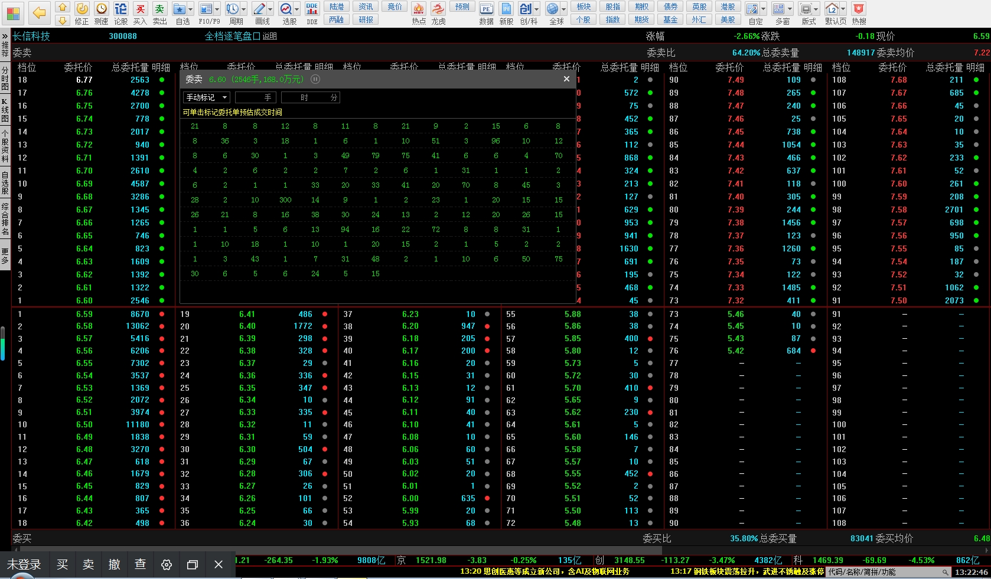Run the 测速 speed test icon
Image resolution: width=991 pixels, height=579 pixels.
(102, 9)
